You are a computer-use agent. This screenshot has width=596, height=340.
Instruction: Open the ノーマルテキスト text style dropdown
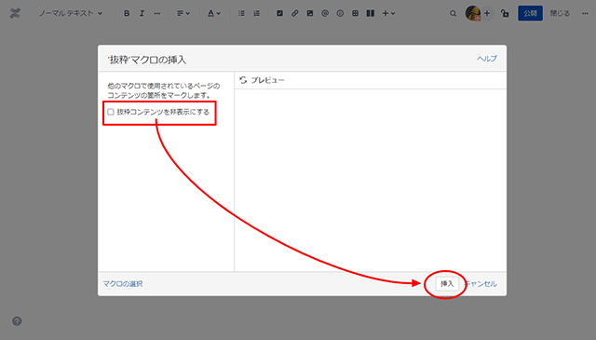[71, 13]
